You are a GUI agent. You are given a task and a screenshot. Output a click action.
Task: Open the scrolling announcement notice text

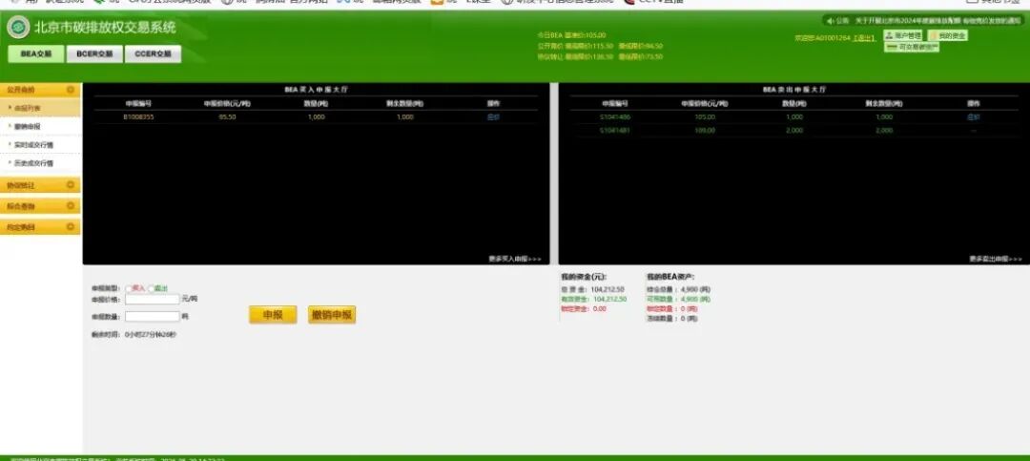[938, 21]
